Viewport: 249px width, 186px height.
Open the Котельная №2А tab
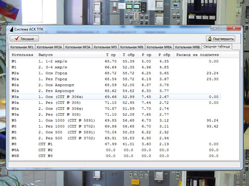[49, 47]
